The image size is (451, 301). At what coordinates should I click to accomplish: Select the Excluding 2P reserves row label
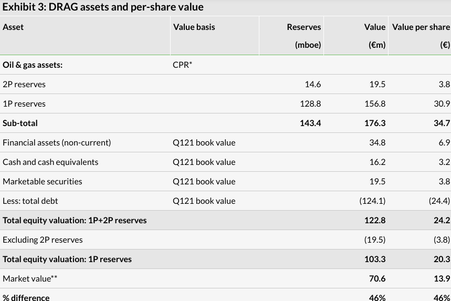coord(43,240)
